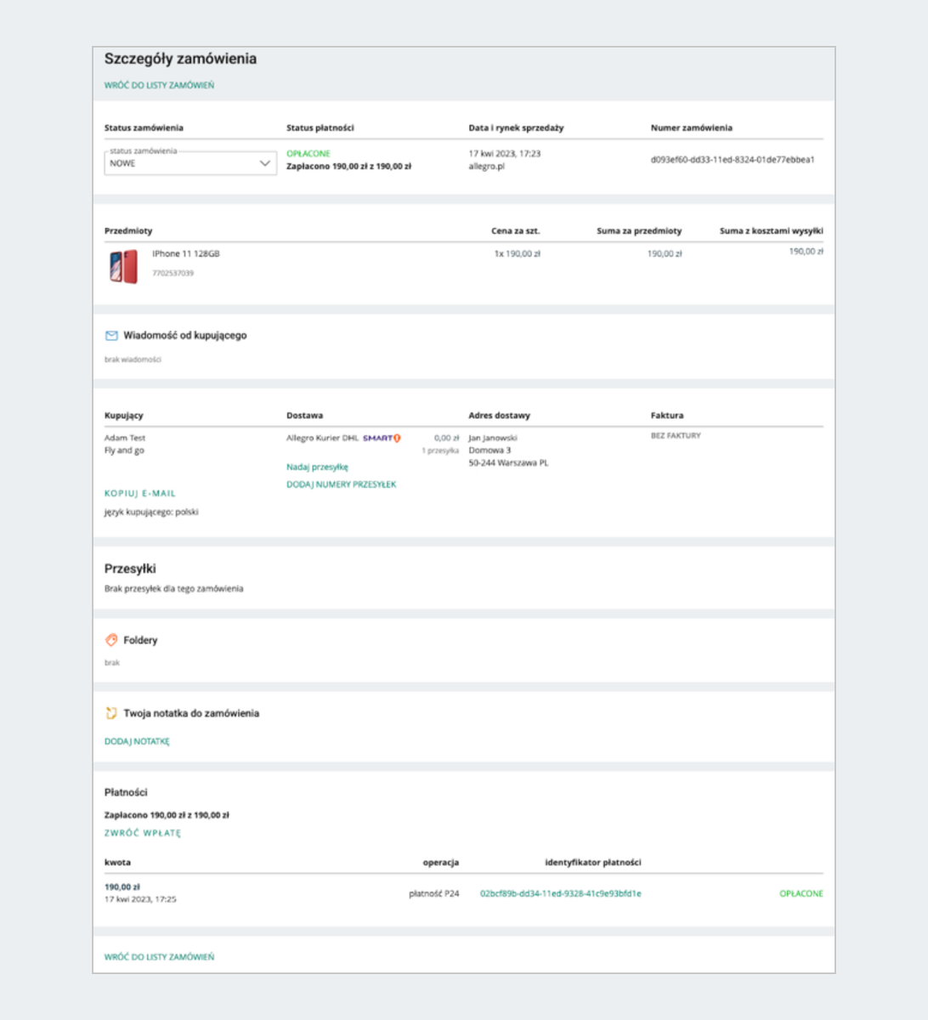
Task: Click KOPIUJ E-MAIL under the buyer
Action: (x=140, y=493)
